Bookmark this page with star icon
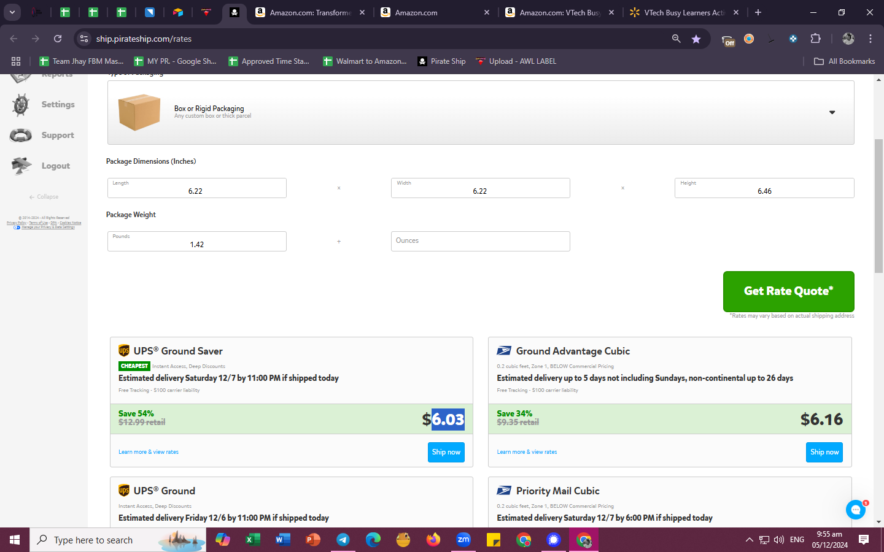The height and width of the screenshot is (552, 884). tap(696, 39)
